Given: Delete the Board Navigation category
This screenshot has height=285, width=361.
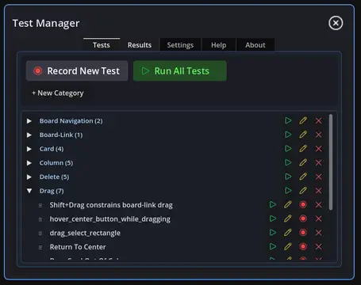Looking at the screenshot, I should [x=318, y=120].
